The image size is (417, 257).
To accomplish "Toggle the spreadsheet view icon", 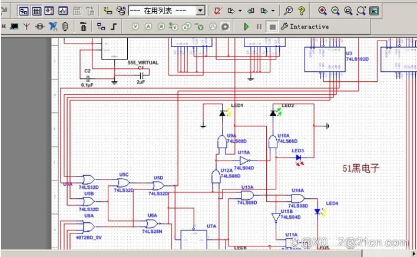I will coord(37,11).
